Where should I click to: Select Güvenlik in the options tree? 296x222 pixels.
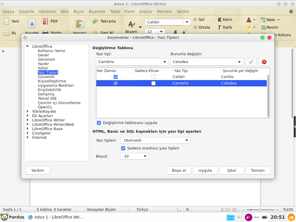tap(46, 77)
